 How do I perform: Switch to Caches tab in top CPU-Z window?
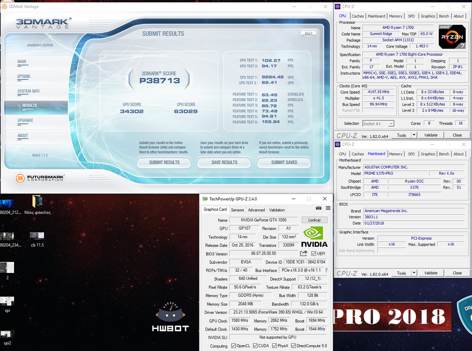coord(357,16)
